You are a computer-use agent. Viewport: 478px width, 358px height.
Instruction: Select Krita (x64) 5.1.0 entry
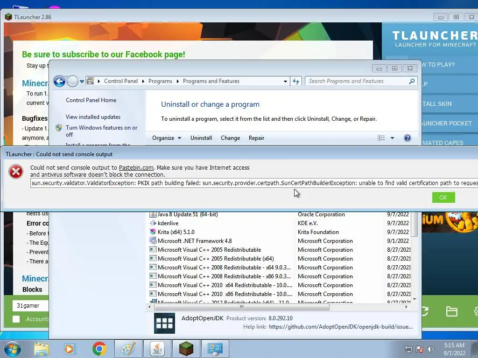tap(280, 232)
